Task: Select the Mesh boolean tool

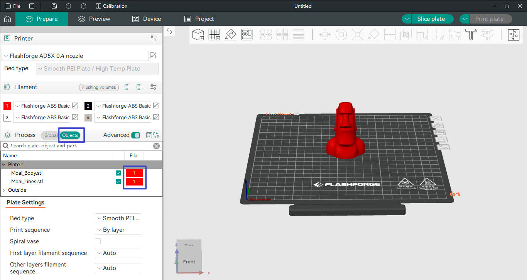Action: 406,35
